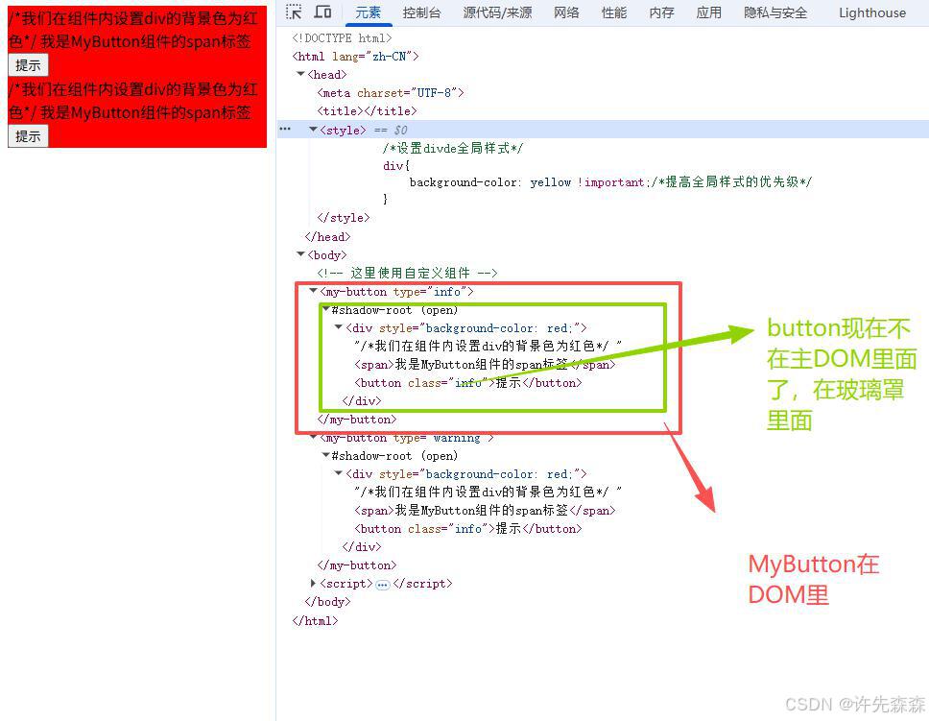
Task: Switch to the 元素 tab
Action: pos(368,12)
